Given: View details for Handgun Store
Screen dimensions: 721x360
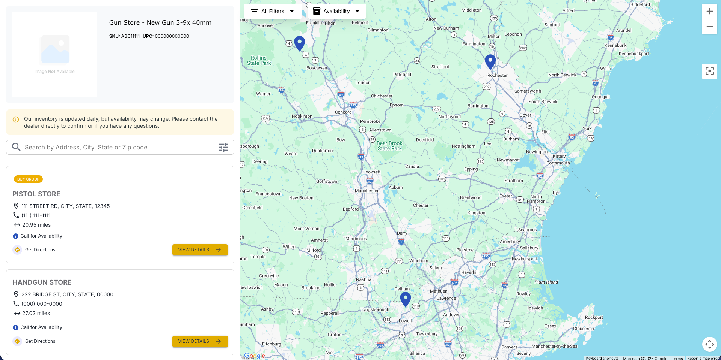Looking at the screenshot, I should coord(200,341).
